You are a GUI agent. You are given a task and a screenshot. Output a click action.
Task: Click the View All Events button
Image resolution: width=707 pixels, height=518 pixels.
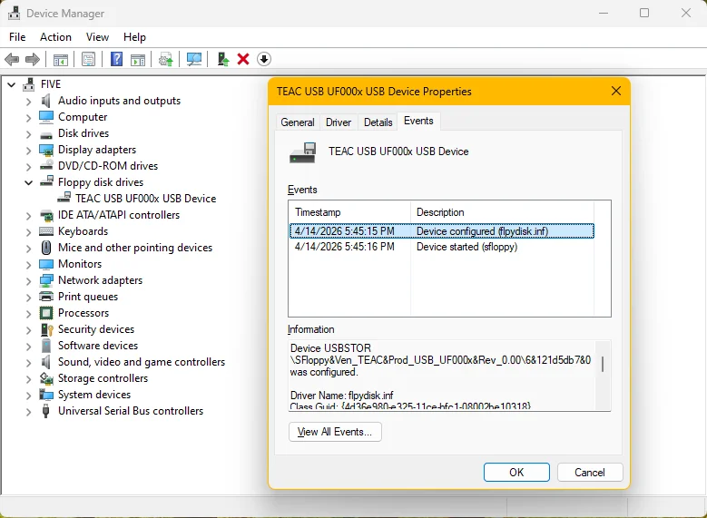(335, 432)
